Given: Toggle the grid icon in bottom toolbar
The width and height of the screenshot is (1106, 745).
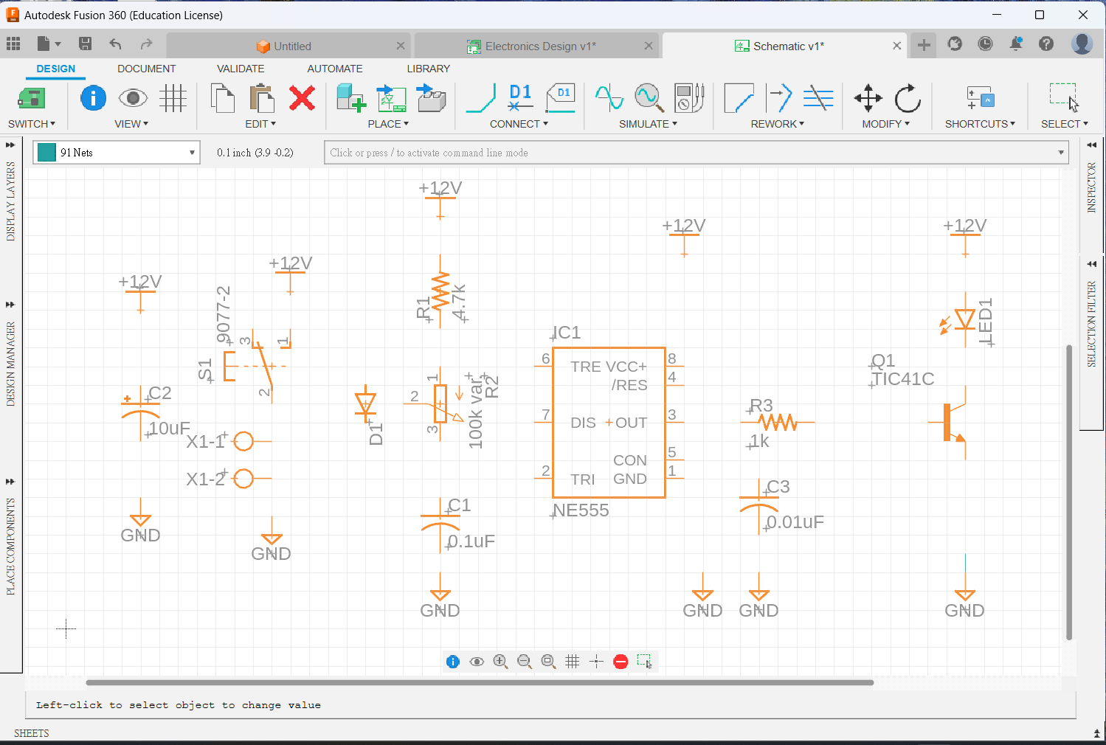Looking at the screenshot, I should click(x=572, y=662).
